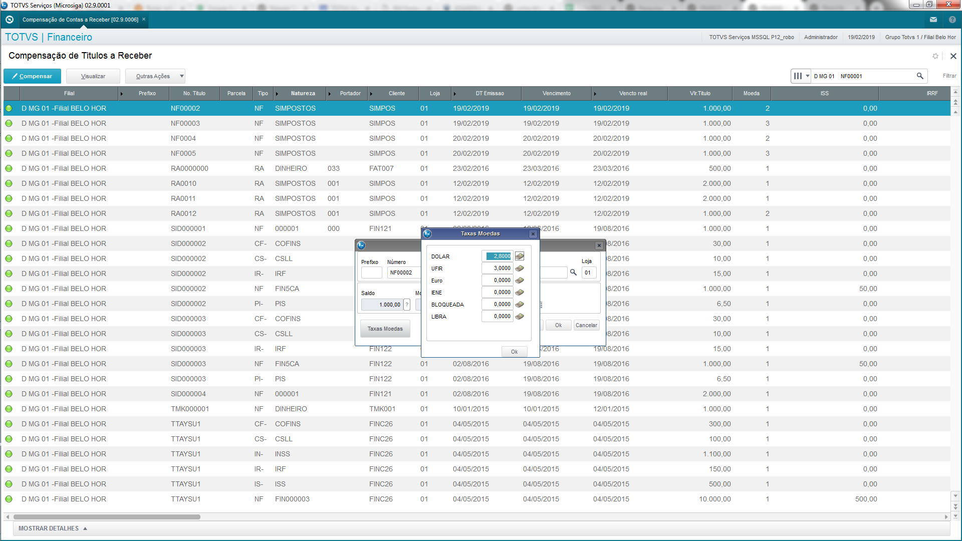
Task: Switch to Compensação de Contas a Receber tab
Action: pos(80,20)
